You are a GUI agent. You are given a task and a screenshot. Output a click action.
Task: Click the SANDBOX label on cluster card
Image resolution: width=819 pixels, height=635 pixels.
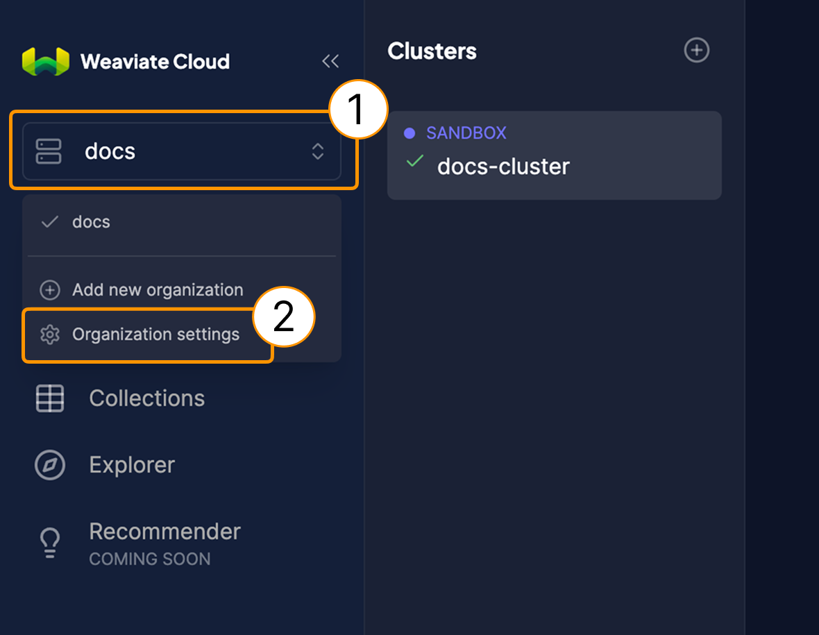pyautogui.click(x=466, y=133)
